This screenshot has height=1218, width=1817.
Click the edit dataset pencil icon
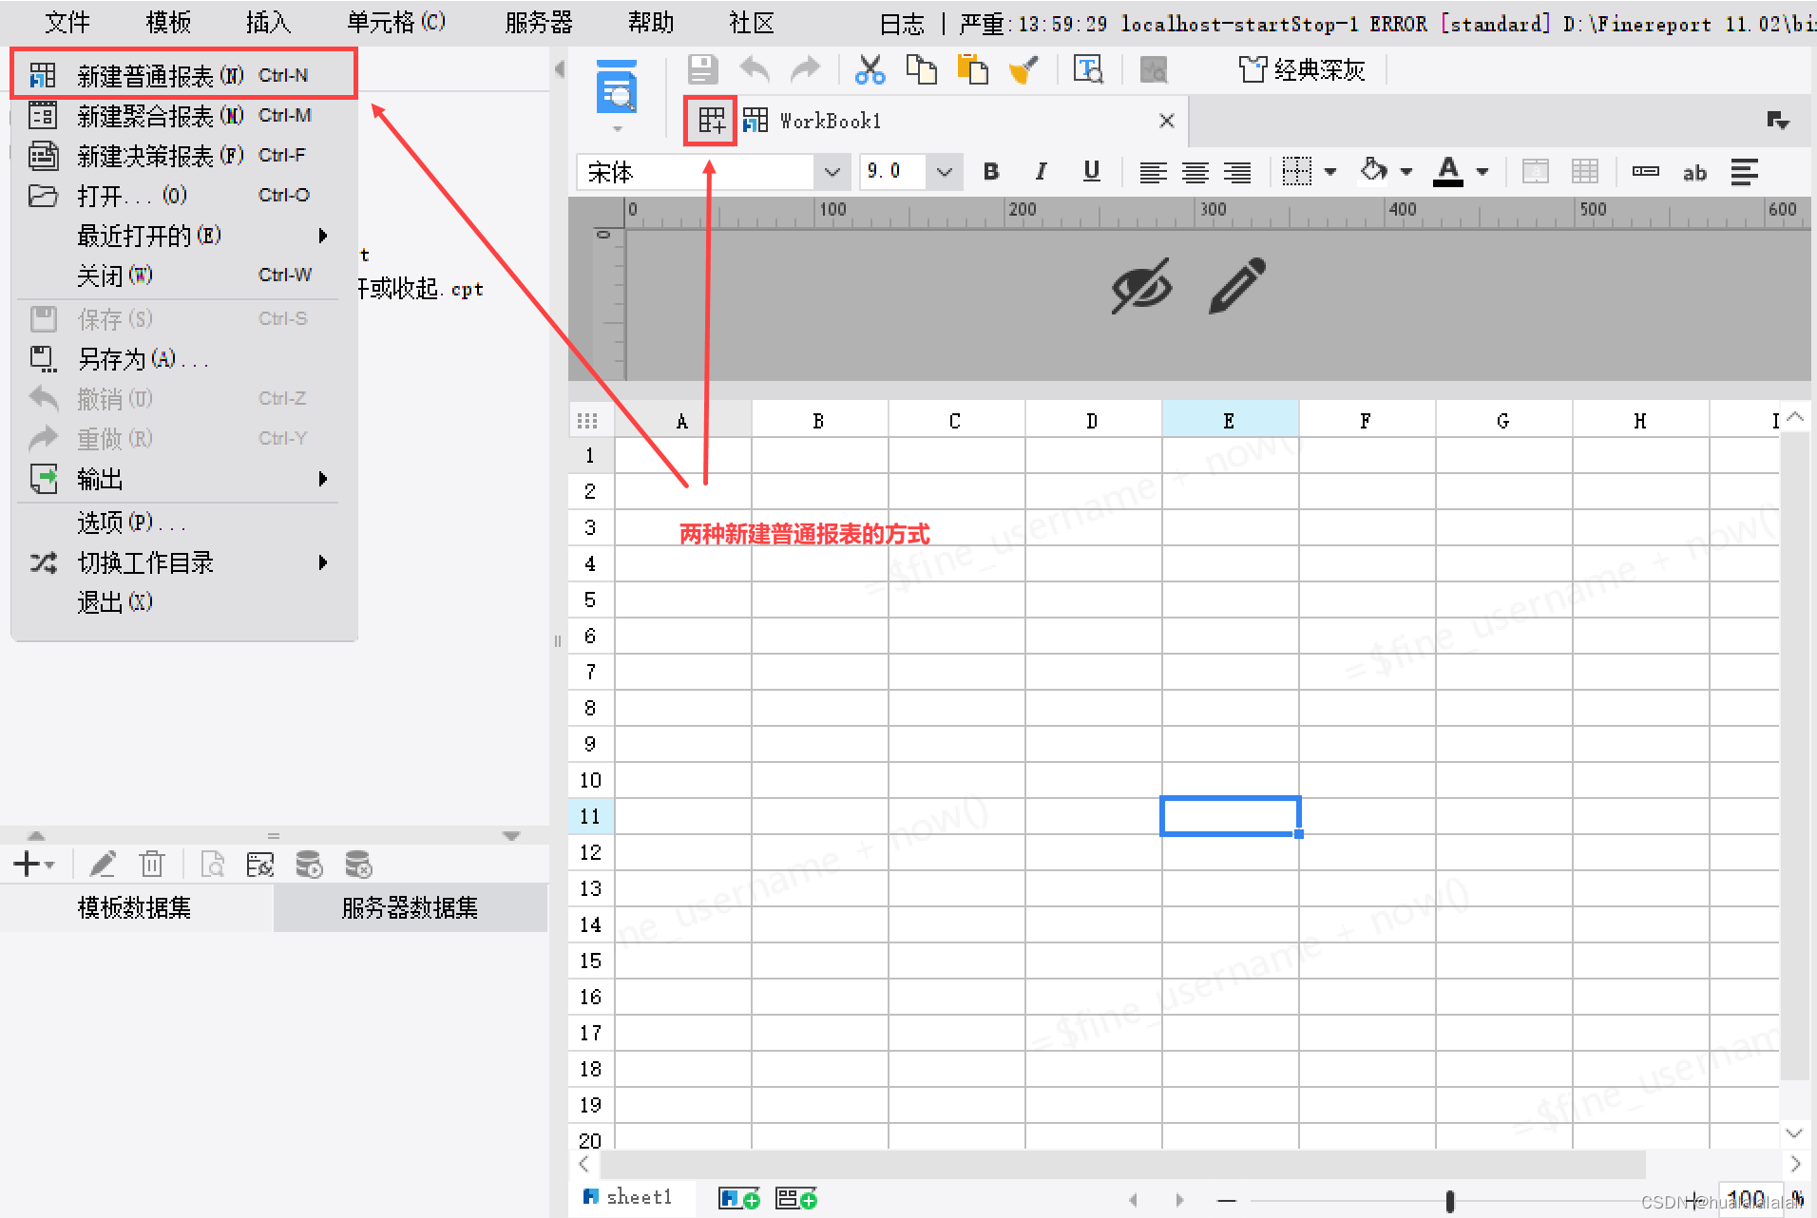pos(103,865)
